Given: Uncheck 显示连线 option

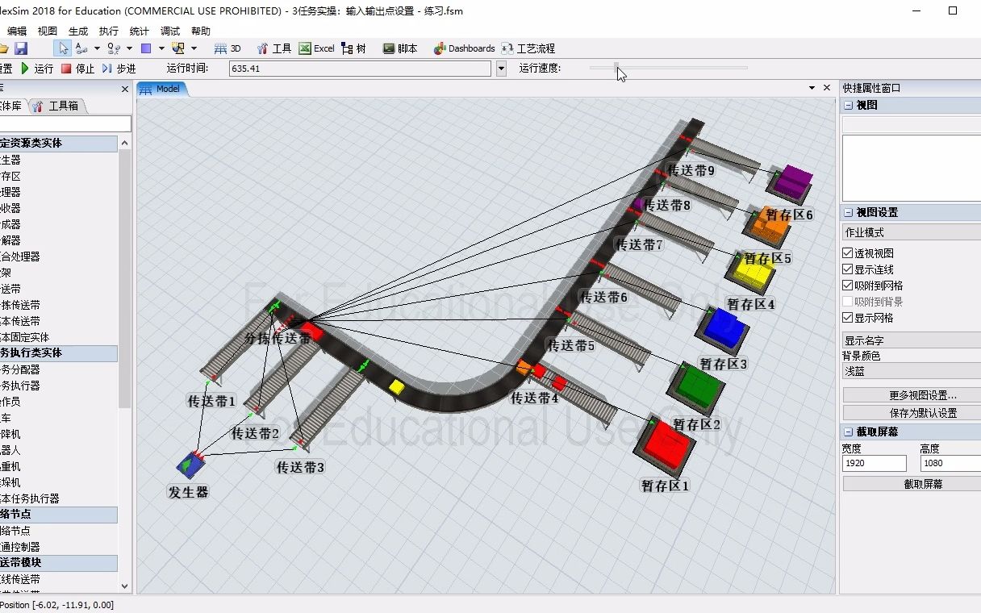Looking at the screenshot, I should point(848,269).
